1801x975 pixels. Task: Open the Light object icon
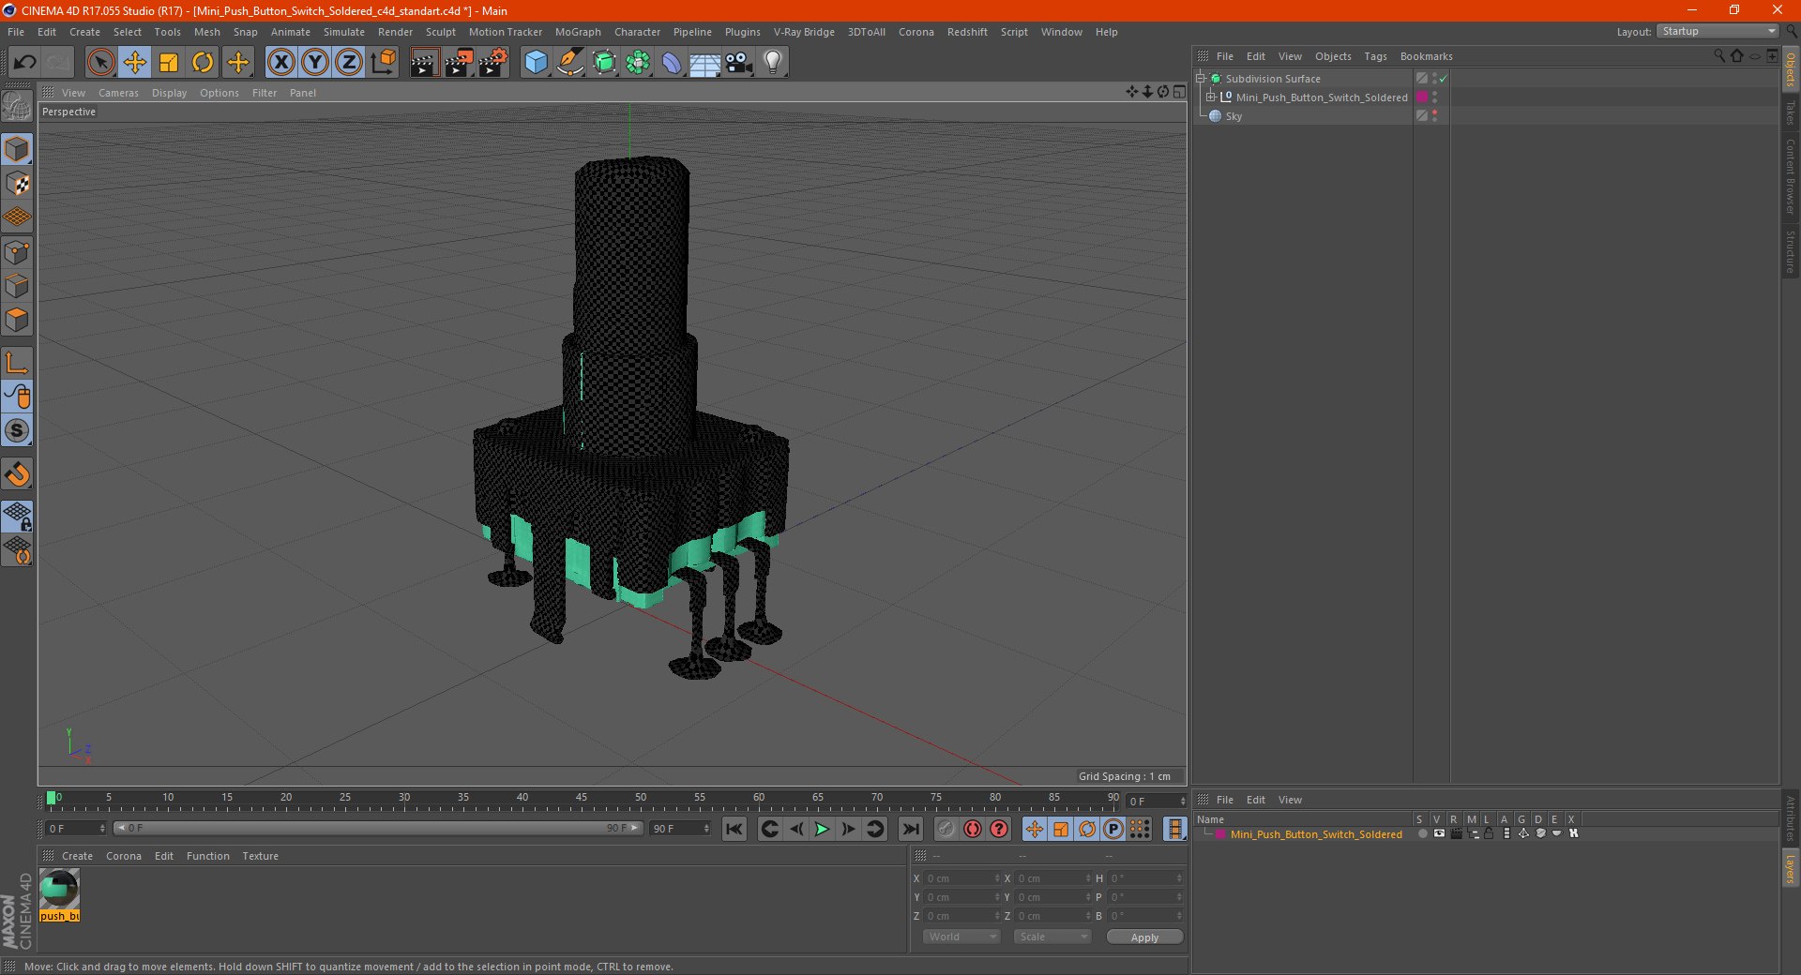772,63
